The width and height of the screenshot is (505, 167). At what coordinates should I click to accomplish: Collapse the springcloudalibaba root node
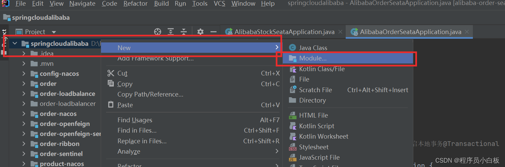click(14, 43)
